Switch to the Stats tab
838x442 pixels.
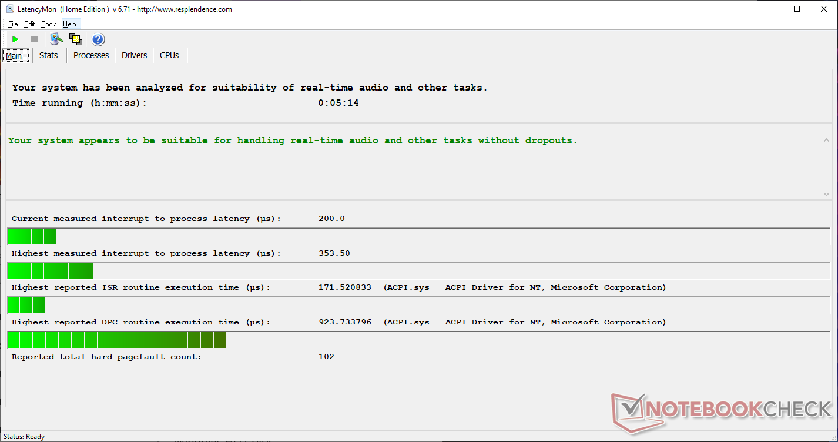click(49, 55)
